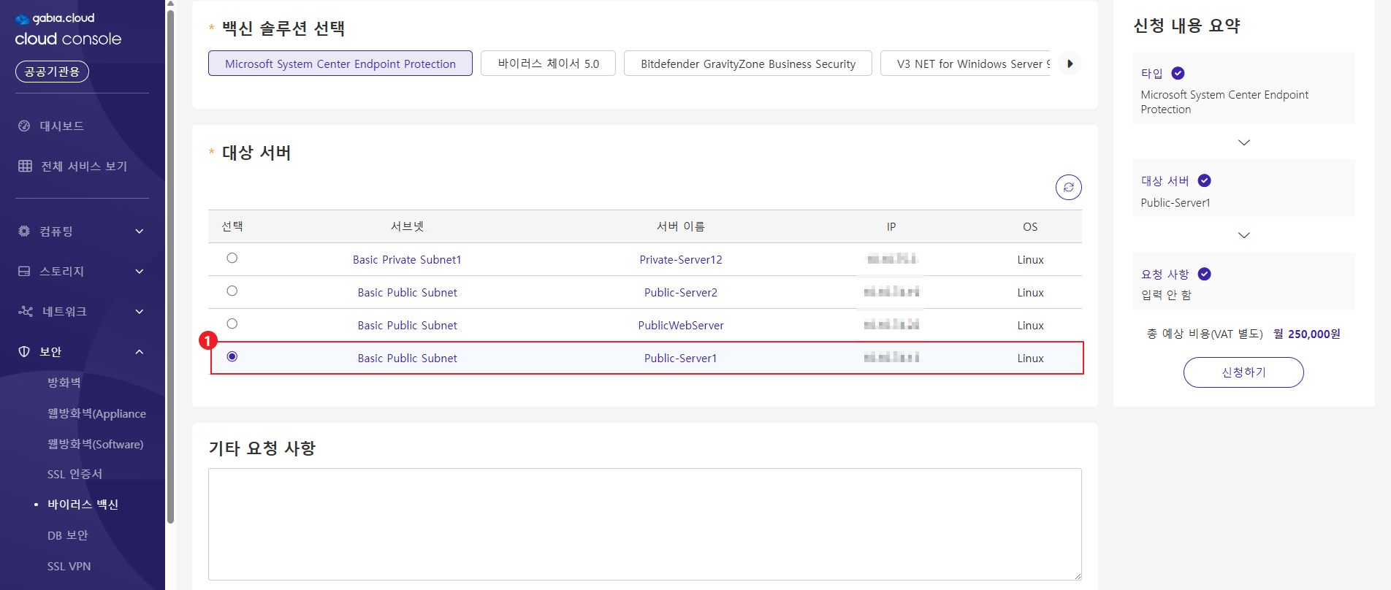Click the checkmark beside 대상 서버 summary
The width and height of the screenshot is (1391, 590).
click(1205, 180)
